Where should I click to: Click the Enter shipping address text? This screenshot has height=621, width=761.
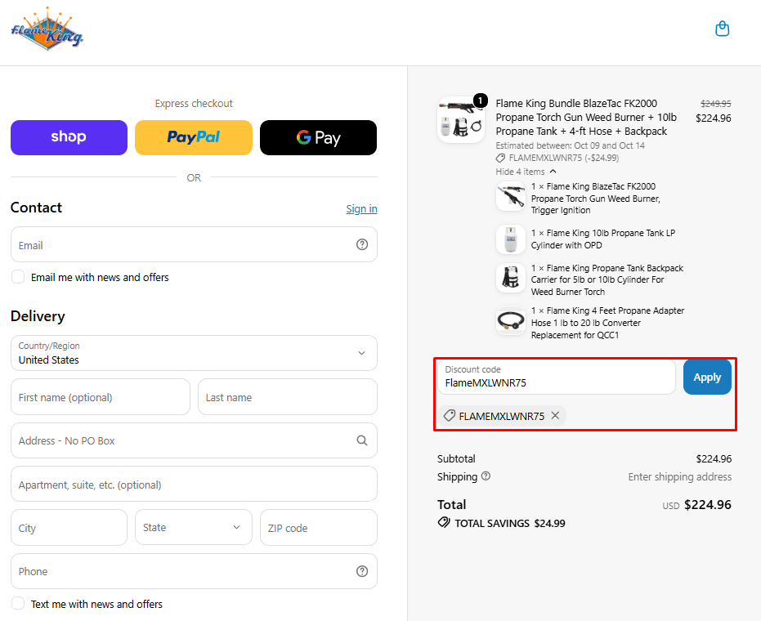[679, 476]
